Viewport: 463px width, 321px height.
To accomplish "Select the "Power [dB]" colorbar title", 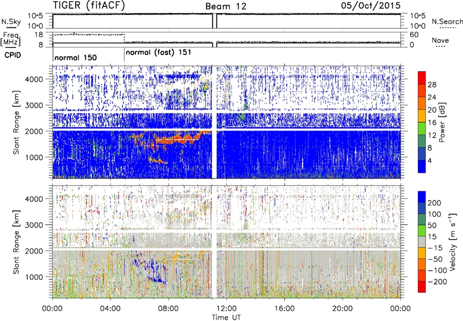I will 442,122.
